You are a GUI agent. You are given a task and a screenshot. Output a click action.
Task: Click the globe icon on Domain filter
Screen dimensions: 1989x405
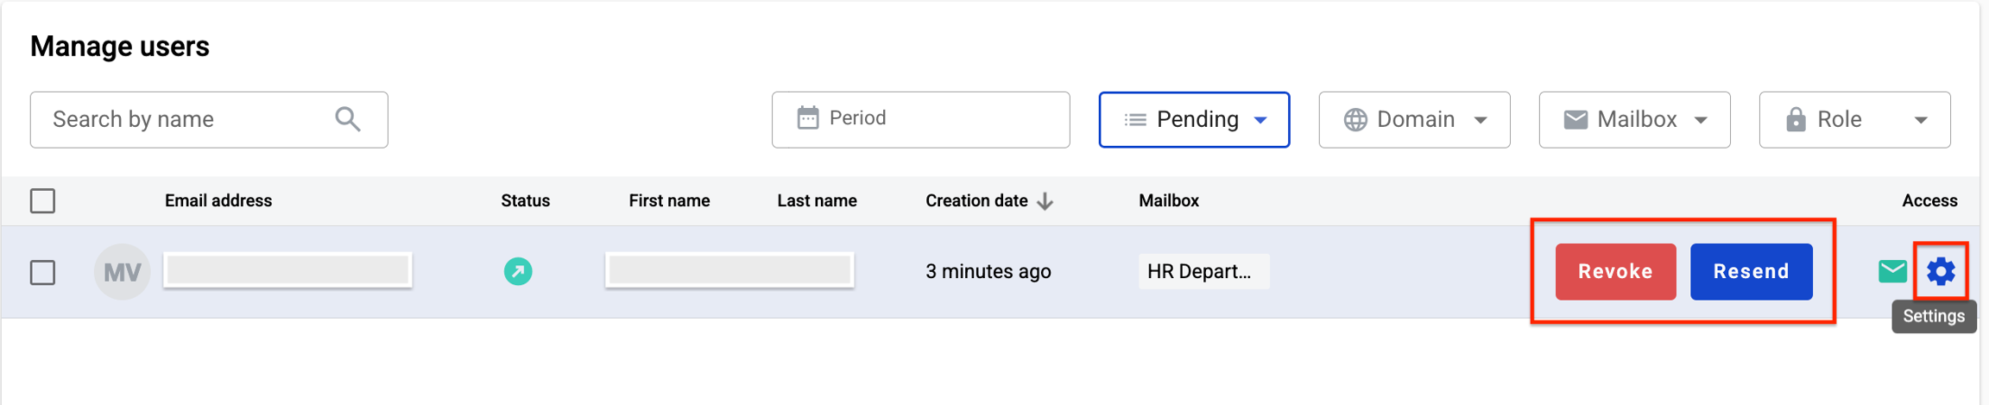(x=1355, y=119)
